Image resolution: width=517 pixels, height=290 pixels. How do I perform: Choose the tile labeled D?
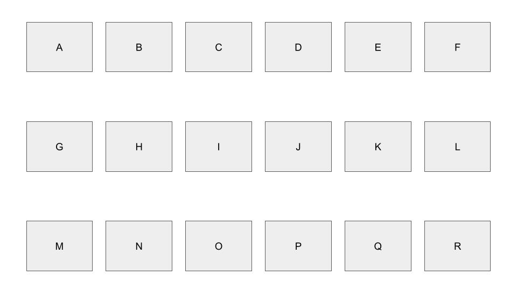click(x=298, y=47)
